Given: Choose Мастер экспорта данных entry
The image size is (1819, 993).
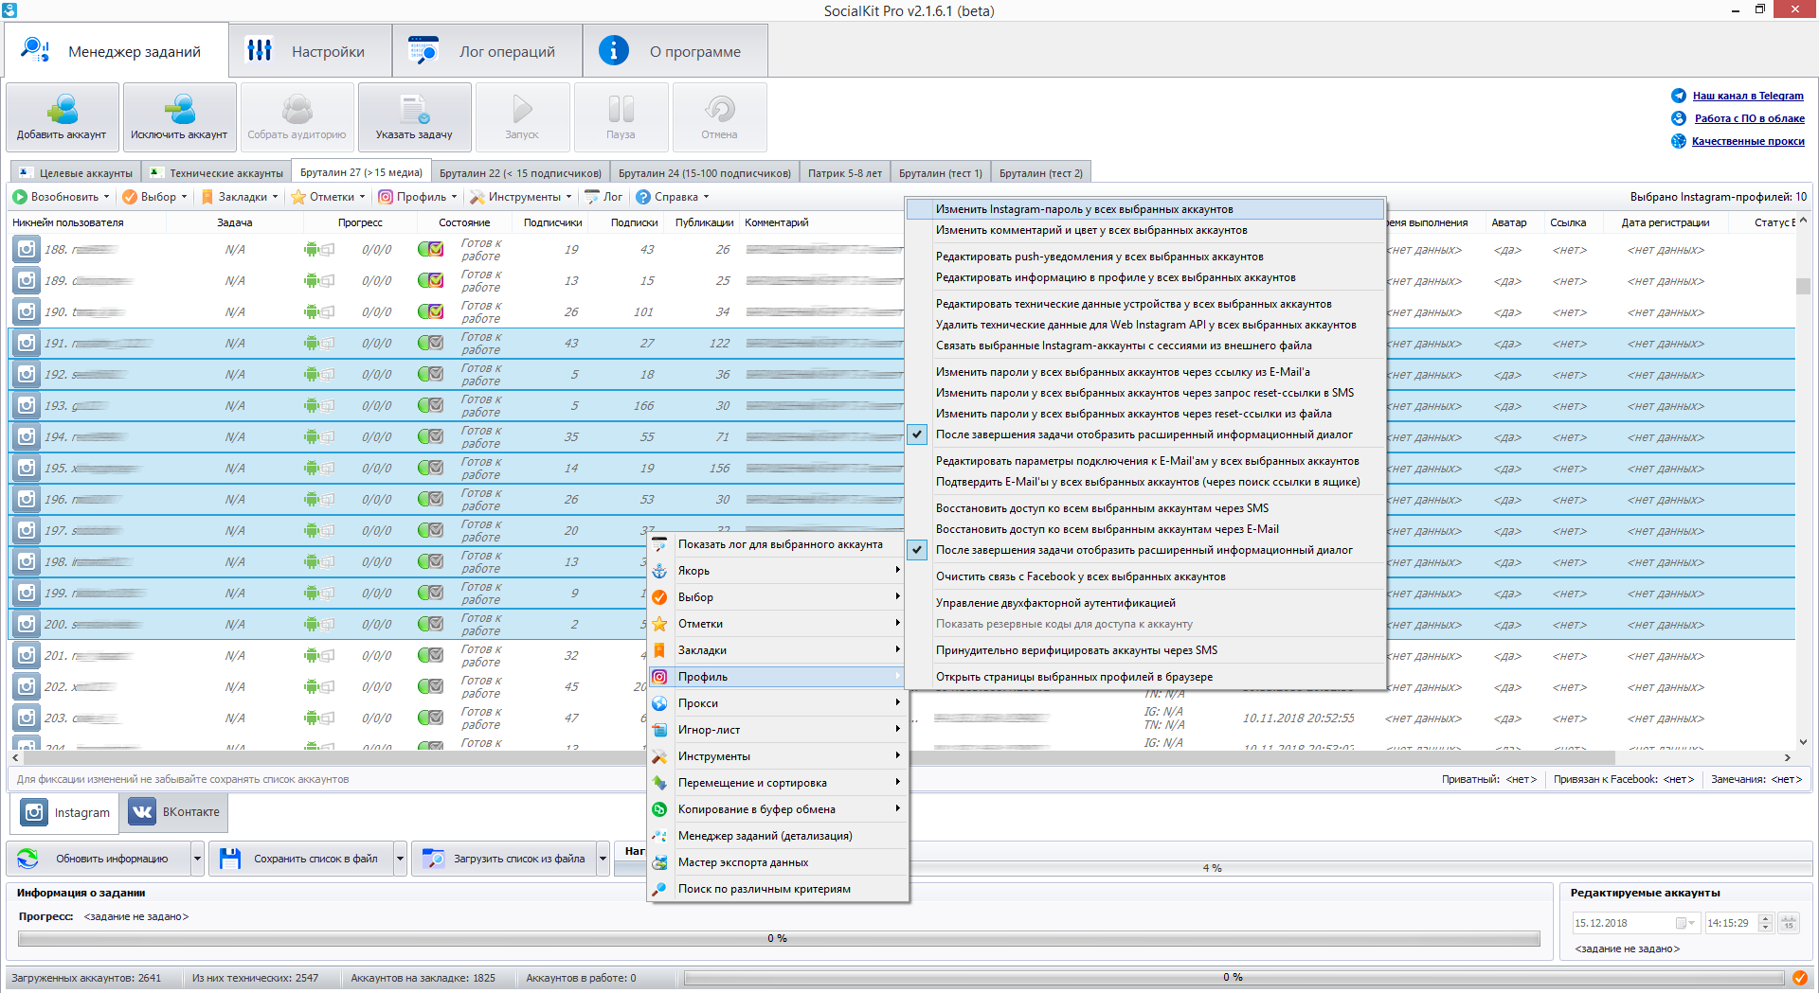Looking at the screenshot, I should point(778,862).
